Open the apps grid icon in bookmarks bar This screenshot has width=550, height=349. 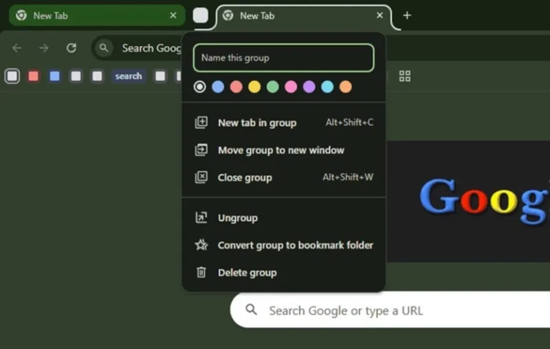405,76
